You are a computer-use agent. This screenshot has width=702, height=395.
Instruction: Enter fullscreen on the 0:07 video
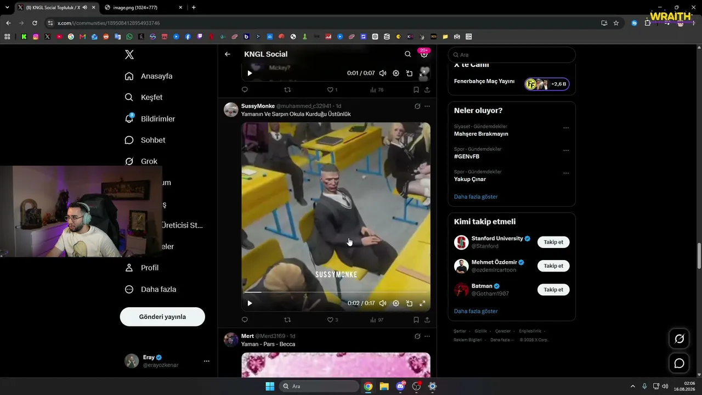[423, 73]
